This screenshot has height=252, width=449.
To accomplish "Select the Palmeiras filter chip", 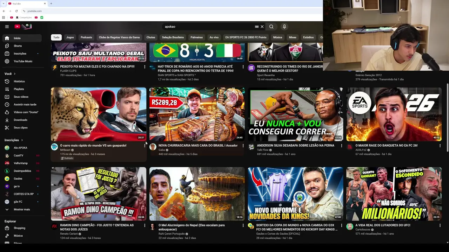I will tap(197, 37).
